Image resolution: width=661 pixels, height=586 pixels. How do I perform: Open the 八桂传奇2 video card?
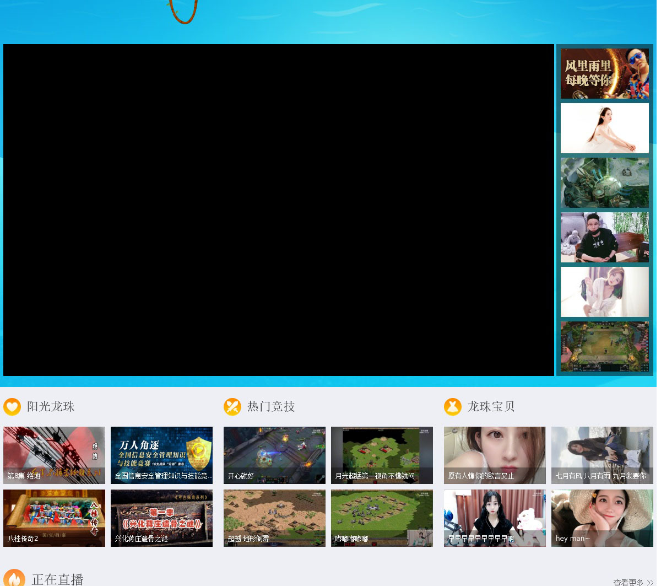(54, 518)
